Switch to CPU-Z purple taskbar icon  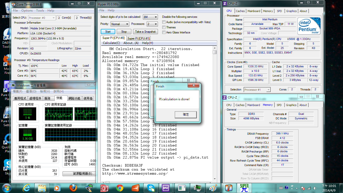point(166,188)
